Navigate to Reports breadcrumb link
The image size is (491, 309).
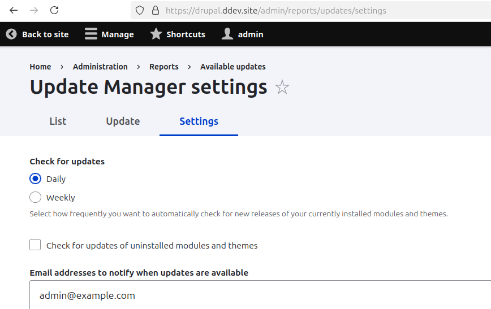tap(164, 67)
